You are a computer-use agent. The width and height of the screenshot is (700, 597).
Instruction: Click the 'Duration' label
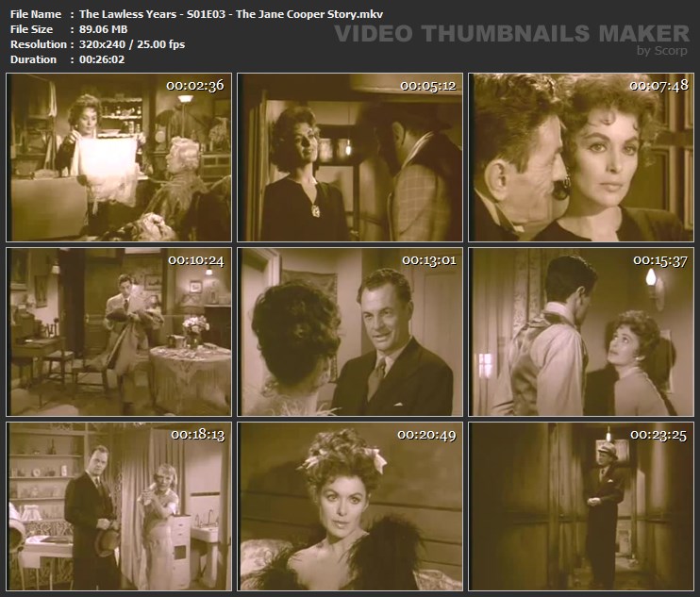[x=33, y=59]
